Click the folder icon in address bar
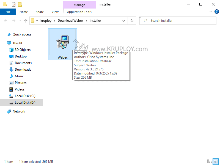 (32, 20)
